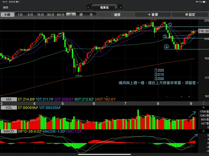209x156 pixels.
Task: Switch to the K線 chart mode
Action: [7, 15]
